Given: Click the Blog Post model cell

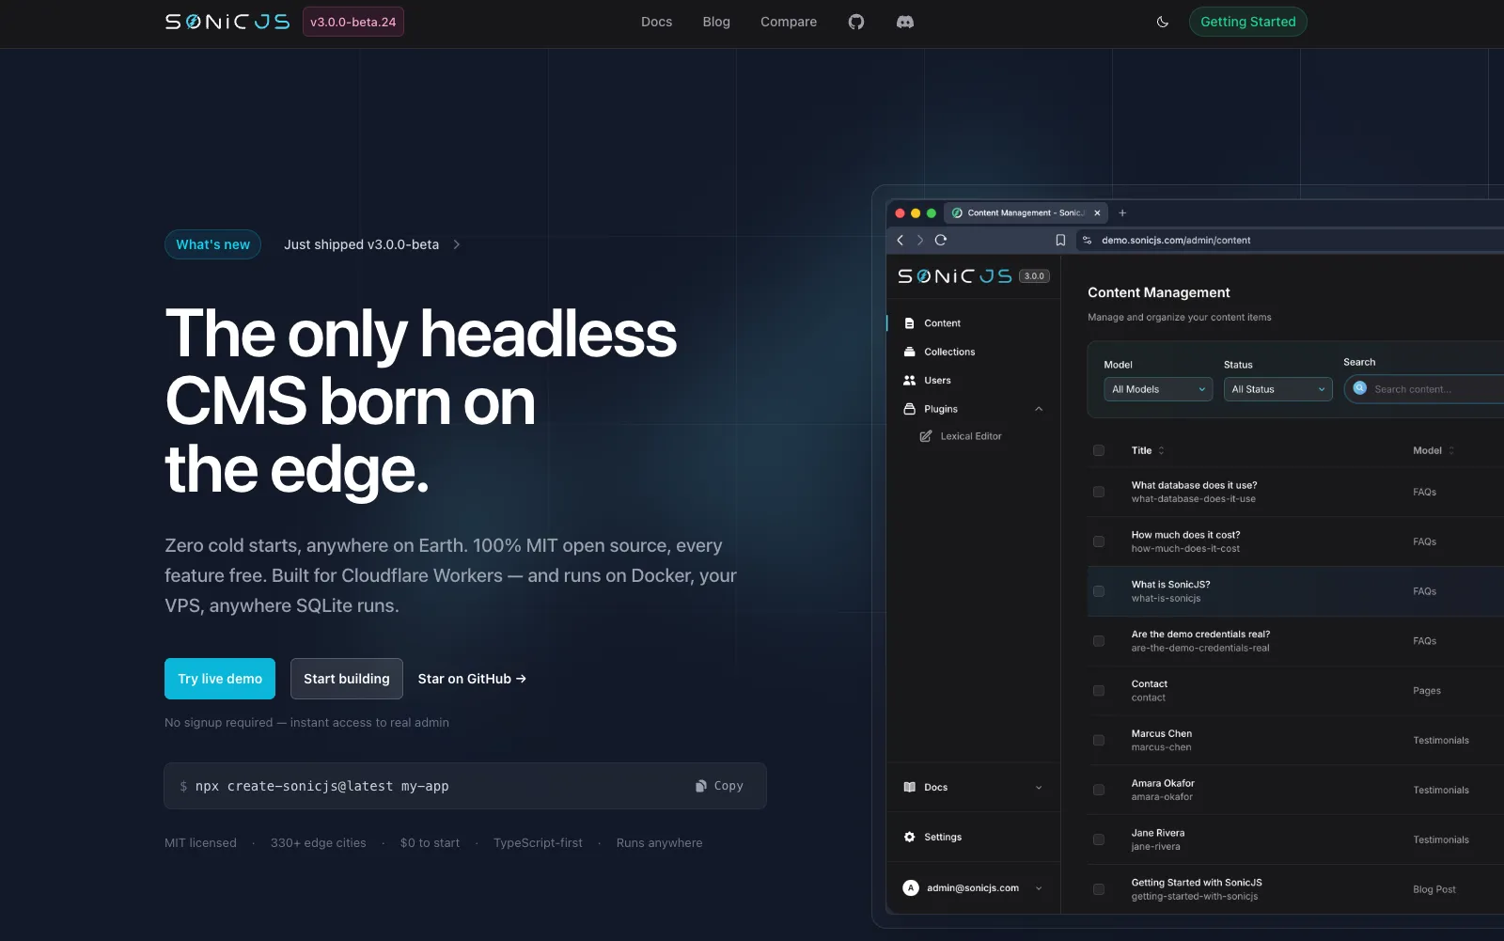Looking at the screenshot, I should [x=1434, y=889].
